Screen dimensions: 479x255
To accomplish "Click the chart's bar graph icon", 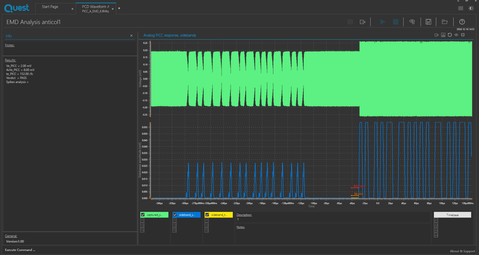I will (443, 35).
